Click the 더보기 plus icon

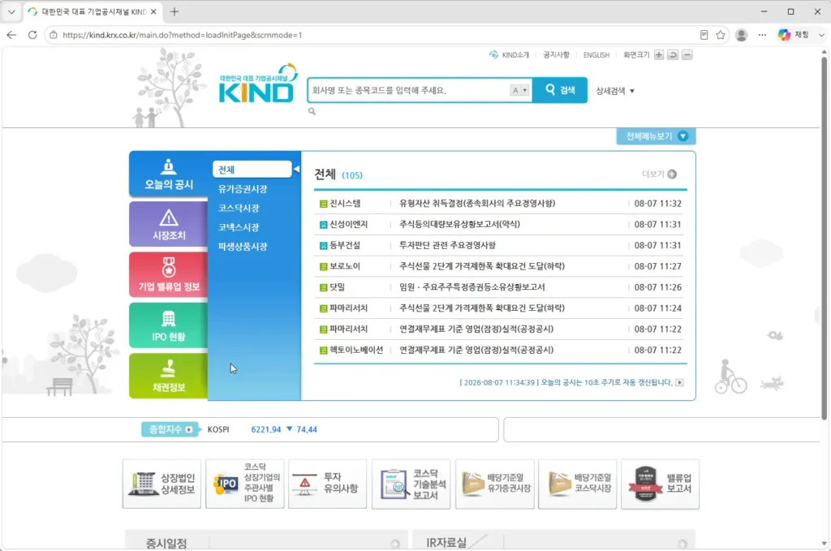tap(672, 174)
